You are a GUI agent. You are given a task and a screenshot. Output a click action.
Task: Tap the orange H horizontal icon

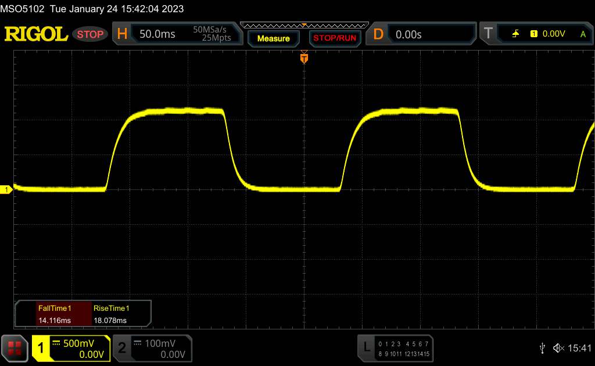122,34
